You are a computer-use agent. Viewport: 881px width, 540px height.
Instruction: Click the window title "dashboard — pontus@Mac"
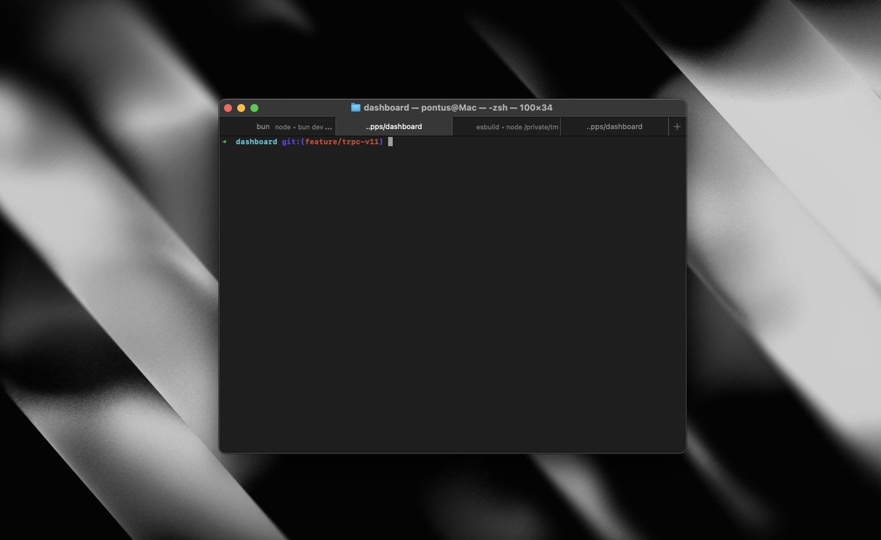[420, 108]
